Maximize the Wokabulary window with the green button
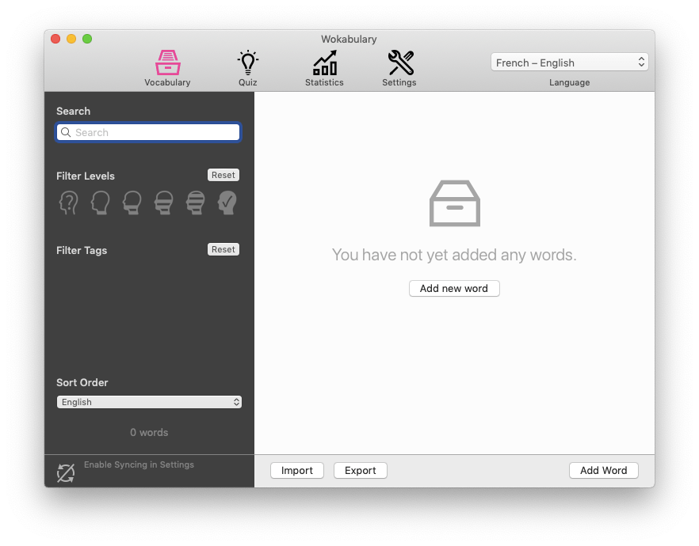 [x=87, y=39]
